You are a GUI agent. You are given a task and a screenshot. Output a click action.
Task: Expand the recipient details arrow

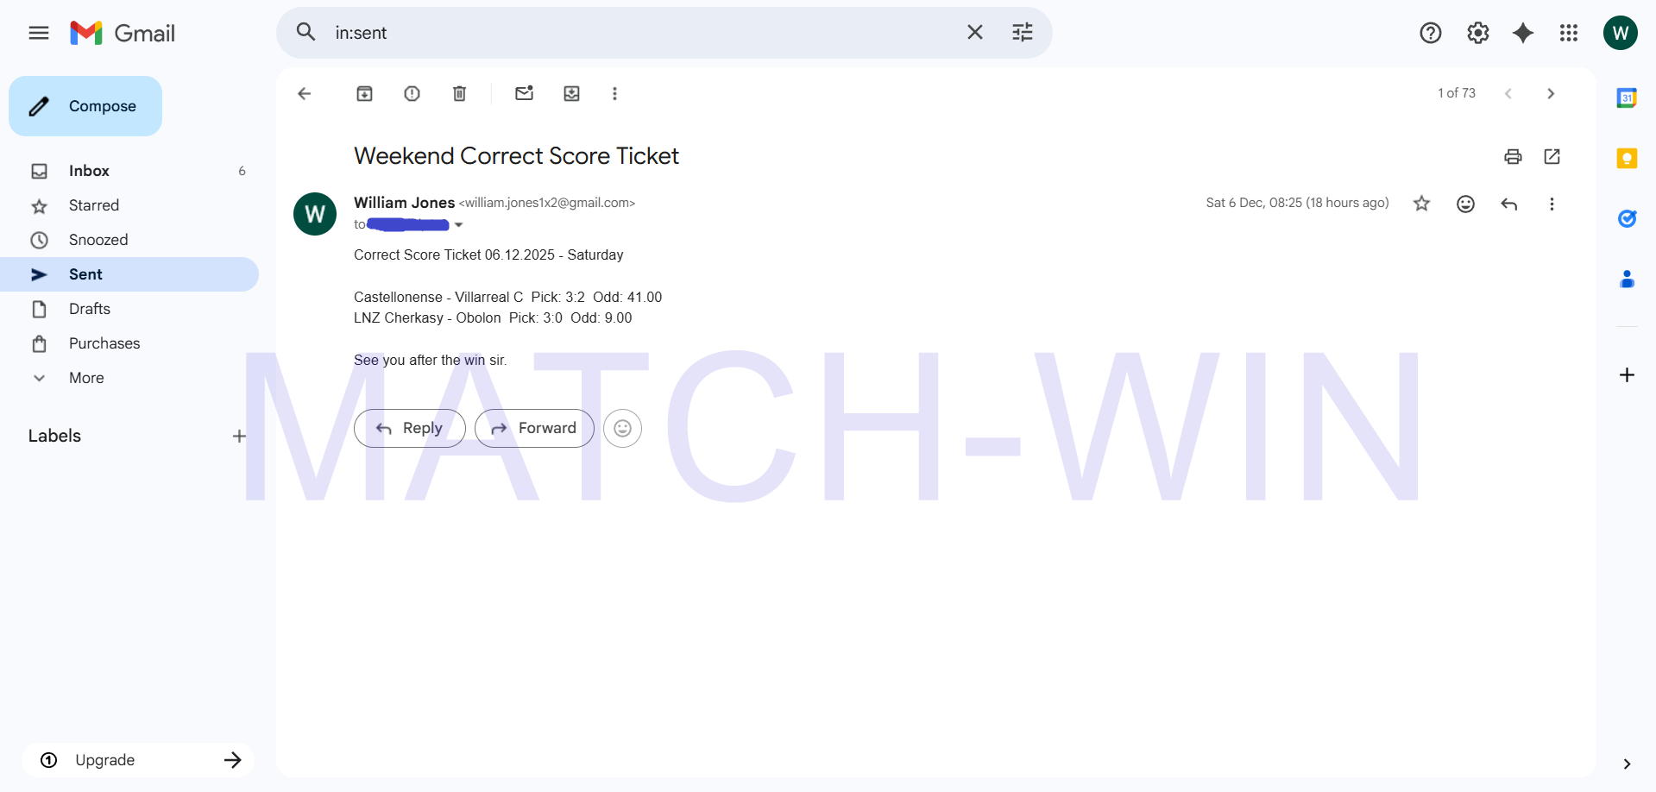(459, 225)
